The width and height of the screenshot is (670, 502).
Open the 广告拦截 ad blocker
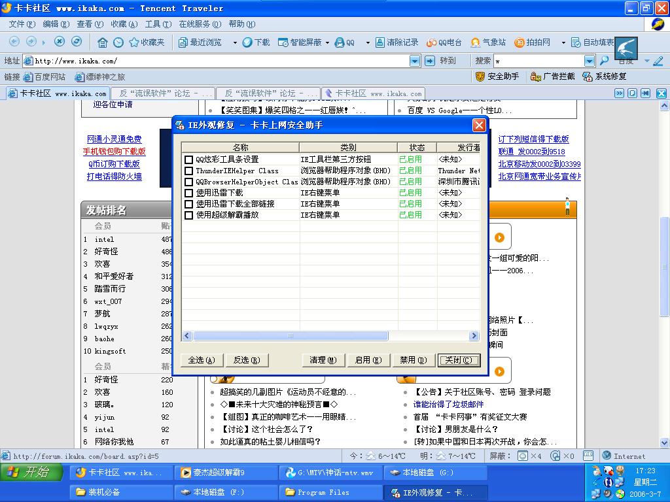552,76
